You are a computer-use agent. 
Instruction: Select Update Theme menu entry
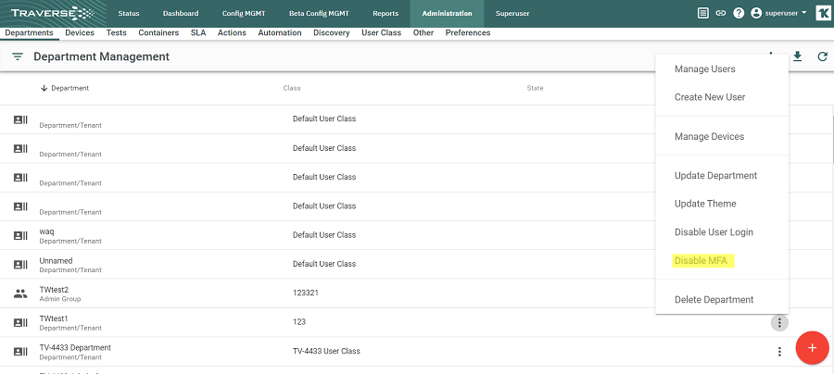coord(705,204)
